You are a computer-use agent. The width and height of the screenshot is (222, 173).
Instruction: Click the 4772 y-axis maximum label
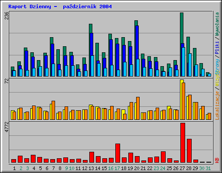[x=7, y=127]
